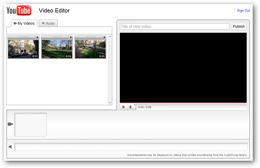Add the 0:16 park clip using its plus icon
260x168 pixels.
tap(71, 37)
